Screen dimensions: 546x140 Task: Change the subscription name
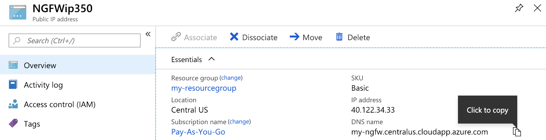pos(239,122)
